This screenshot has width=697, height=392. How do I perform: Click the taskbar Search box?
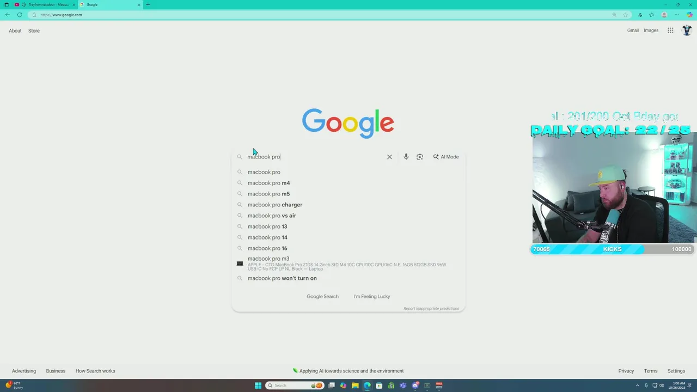click(x=294, y=385)
